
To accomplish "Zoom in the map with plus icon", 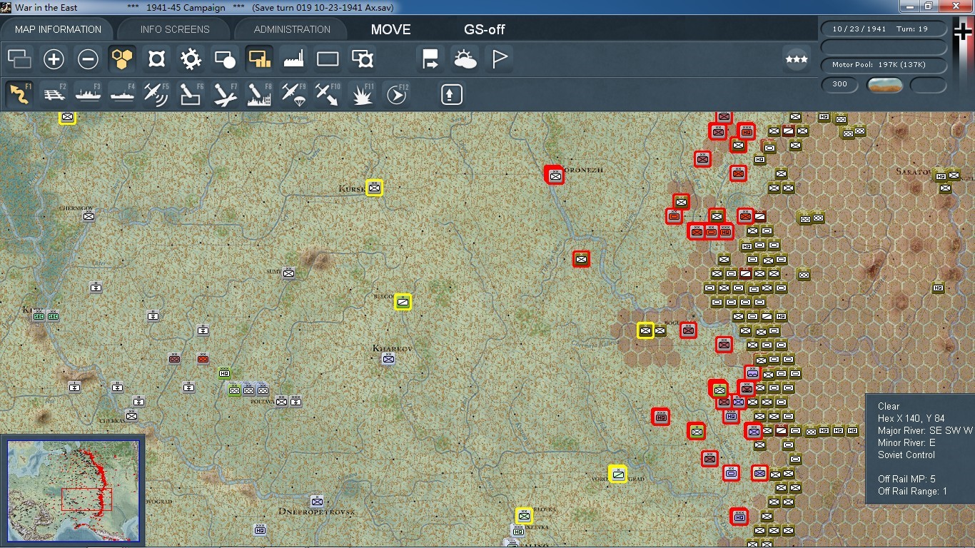I will [54, 59].
